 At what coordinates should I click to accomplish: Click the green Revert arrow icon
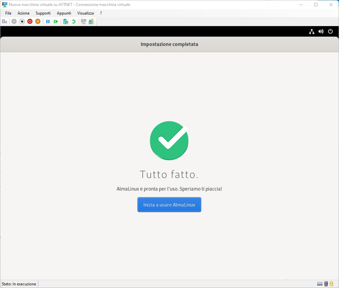[73, 22]
